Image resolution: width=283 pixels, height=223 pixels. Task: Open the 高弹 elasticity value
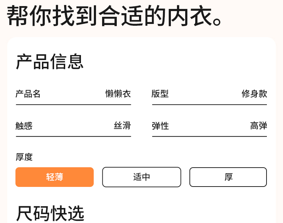pyautogui.click(x=259, y=126)
